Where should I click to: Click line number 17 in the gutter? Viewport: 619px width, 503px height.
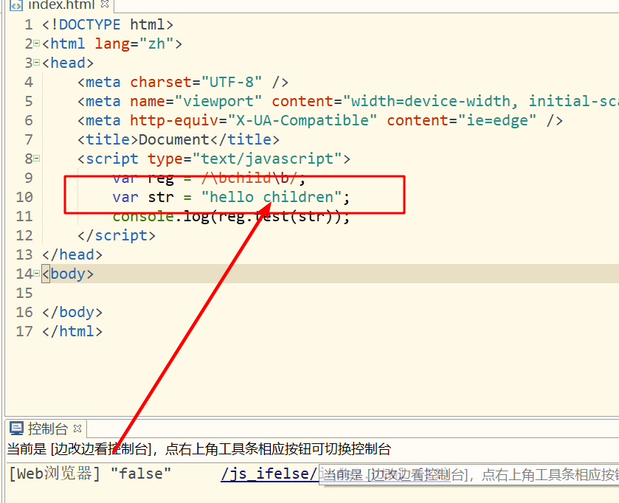(24, 331)
